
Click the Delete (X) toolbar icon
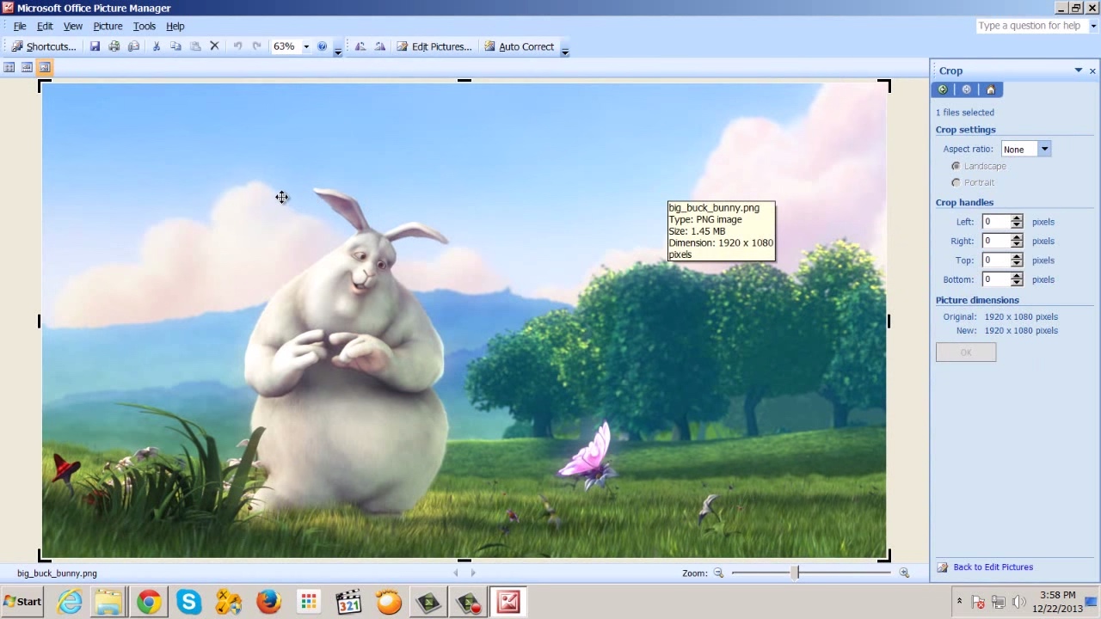click(x=214, y=46)
